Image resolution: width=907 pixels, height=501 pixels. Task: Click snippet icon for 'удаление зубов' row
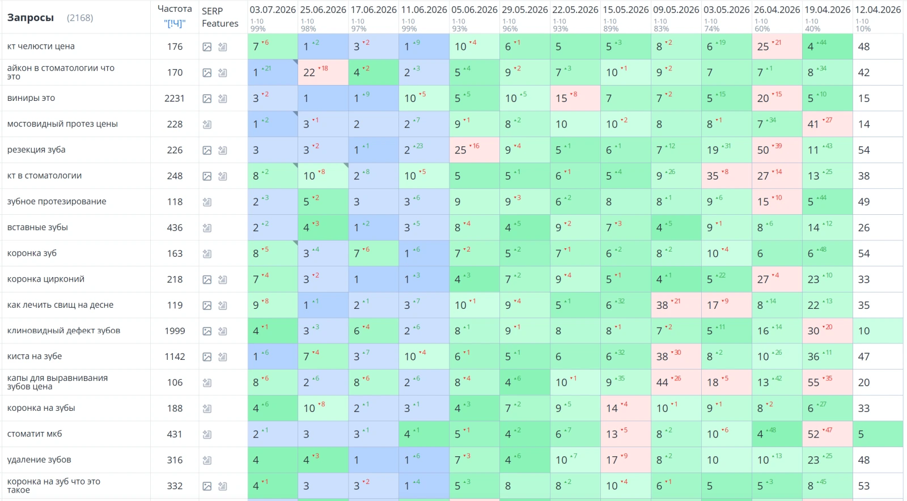207,460
